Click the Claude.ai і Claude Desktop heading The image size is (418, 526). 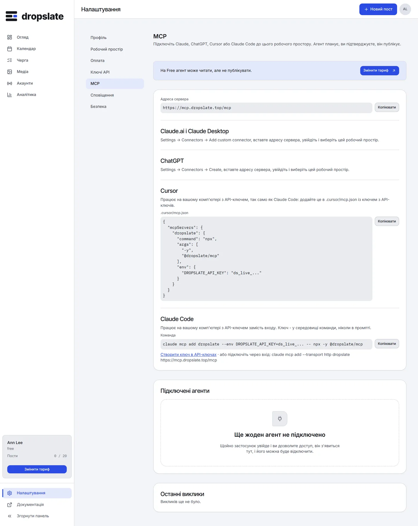tap(194, 131)
